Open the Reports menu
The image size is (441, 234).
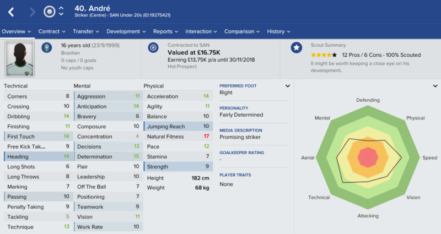click(166, 31)
